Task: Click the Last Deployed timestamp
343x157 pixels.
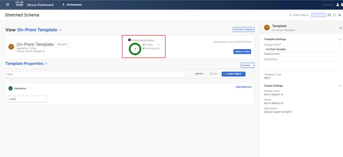Action: click(x=232, y=42)
